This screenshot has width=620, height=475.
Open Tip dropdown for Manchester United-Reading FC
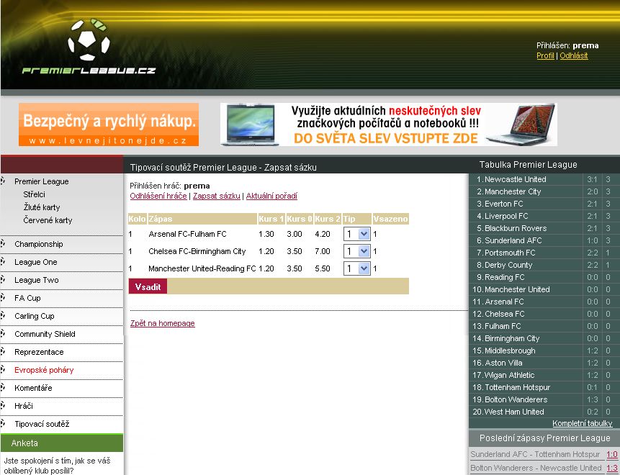coord(356,268)
